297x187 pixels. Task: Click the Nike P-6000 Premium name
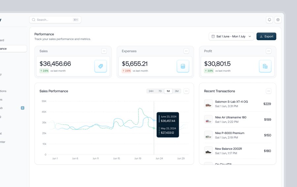pos(230,133)
